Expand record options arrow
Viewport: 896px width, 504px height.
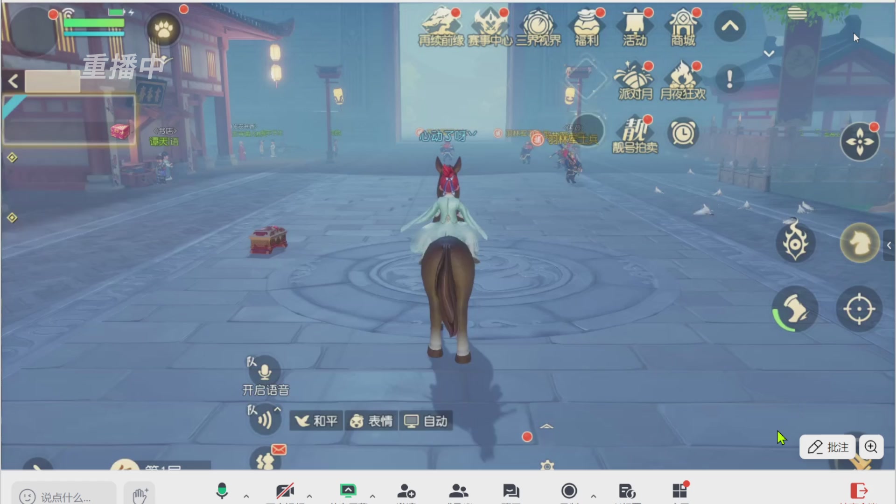(x=593, y=496)
